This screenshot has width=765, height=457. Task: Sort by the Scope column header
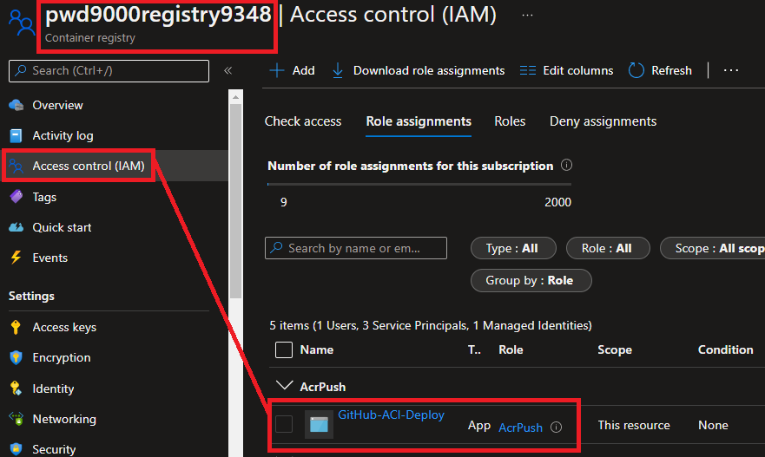[615, 349]
